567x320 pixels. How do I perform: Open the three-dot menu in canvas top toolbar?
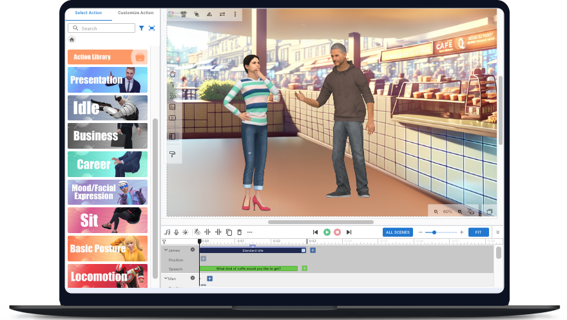click(x=235, y=14)
